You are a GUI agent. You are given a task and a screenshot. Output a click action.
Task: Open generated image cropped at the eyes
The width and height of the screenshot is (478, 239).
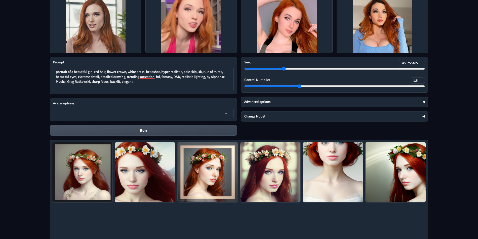pyautogui.click(x=333, y=172)
